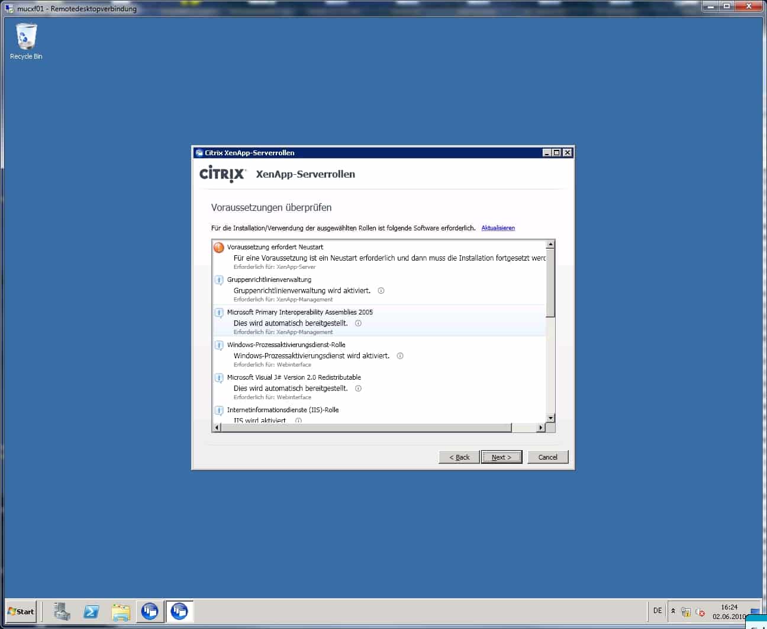Click the network status tray icon

(686, 612)
